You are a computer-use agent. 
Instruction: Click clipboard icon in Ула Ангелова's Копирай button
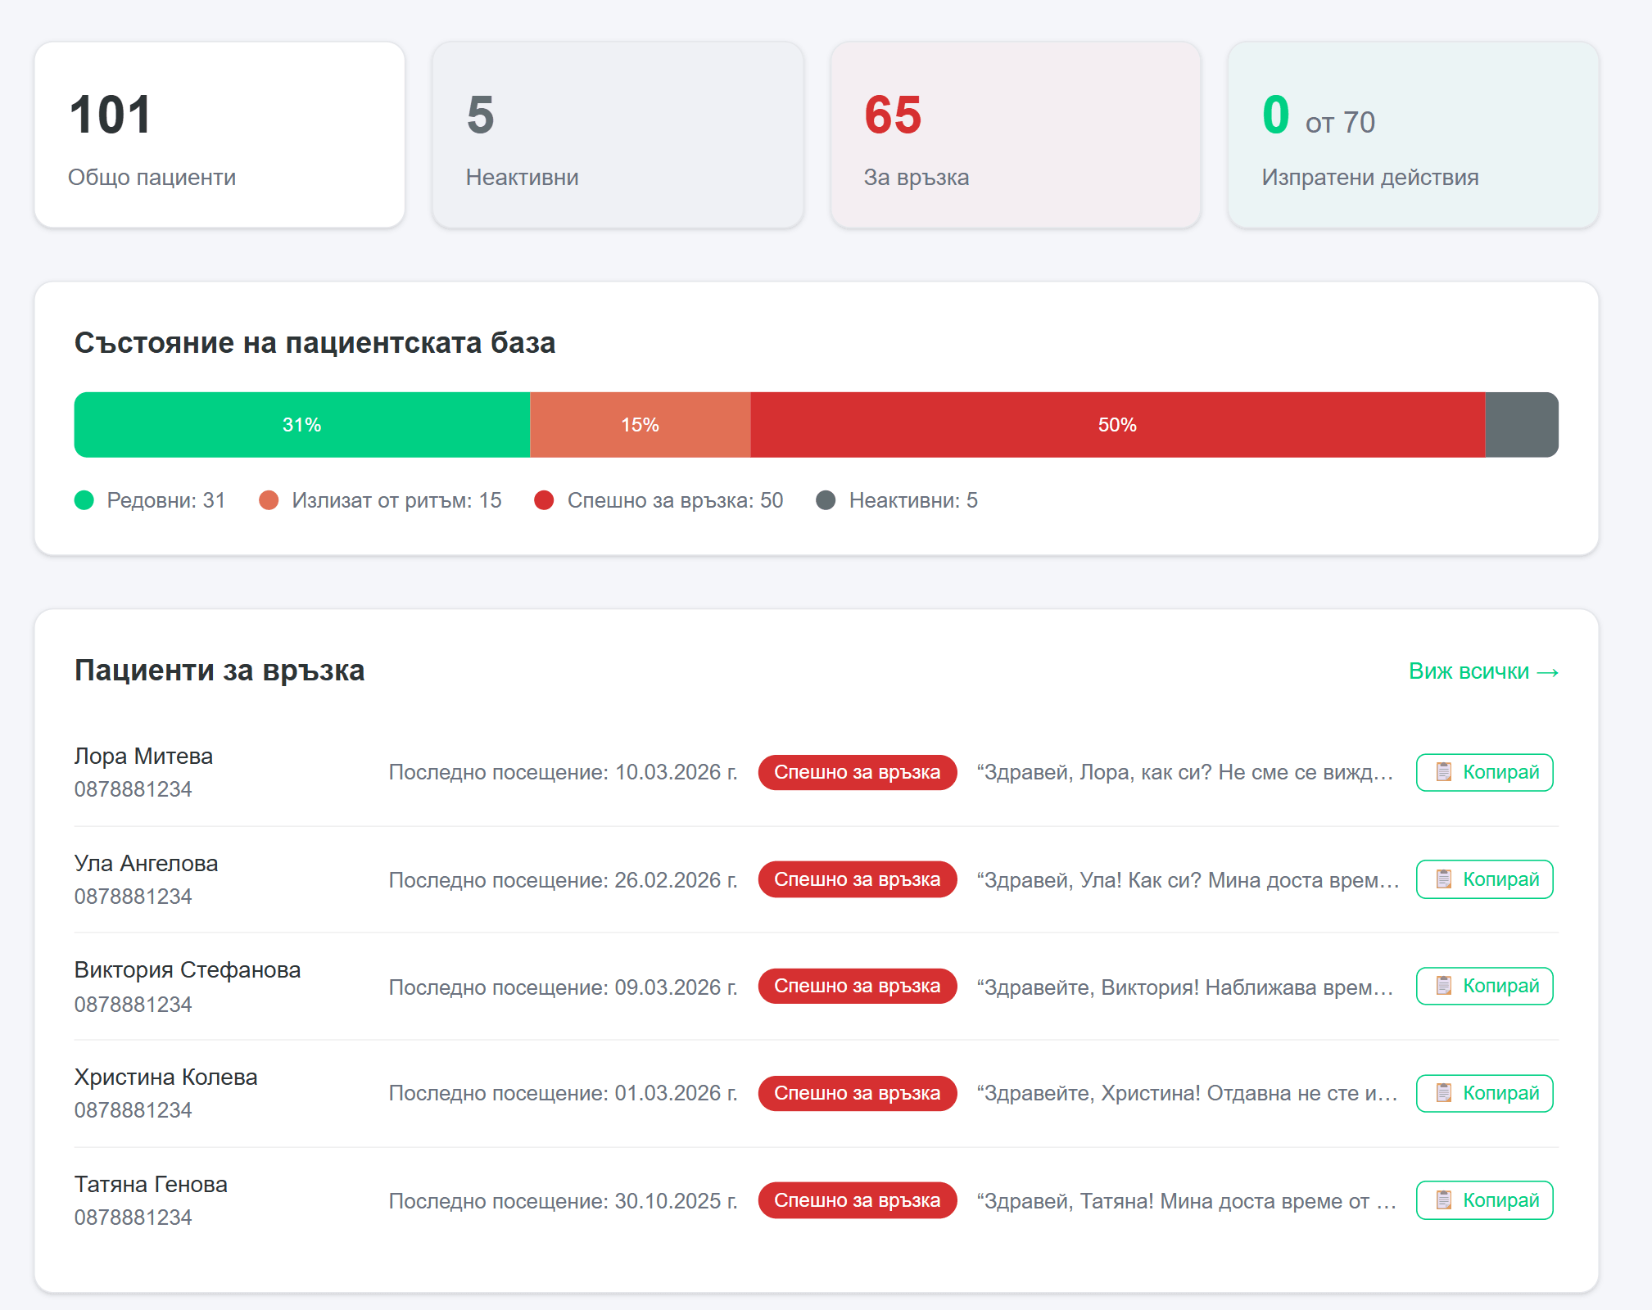coord(1443,879)
